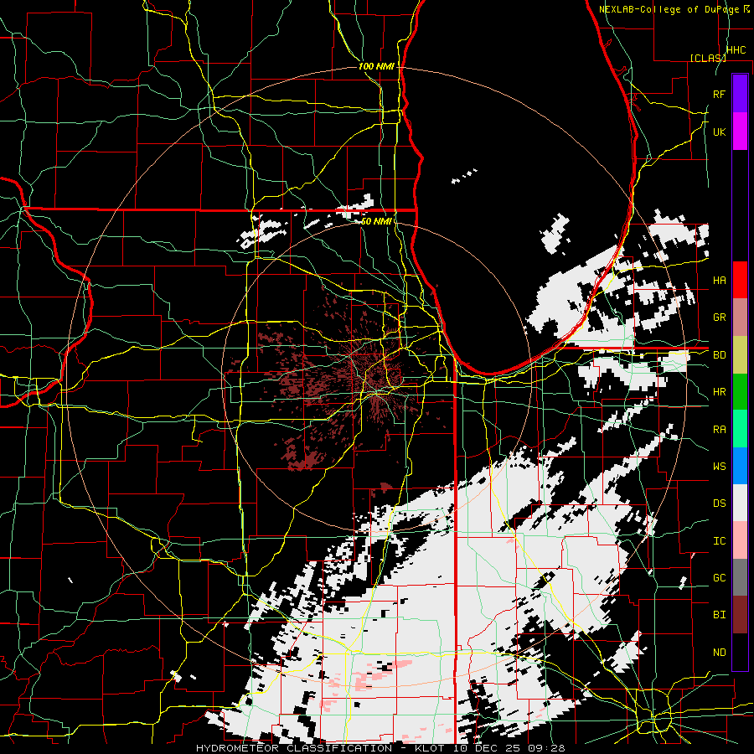Click the pinkish GR legend swatch
This screenshot has height=754, width=754.
(740, 317)
